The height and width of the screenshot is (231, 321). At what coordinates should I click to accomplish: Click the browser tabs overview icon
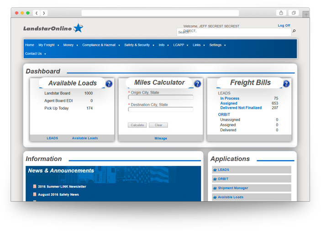294,13
